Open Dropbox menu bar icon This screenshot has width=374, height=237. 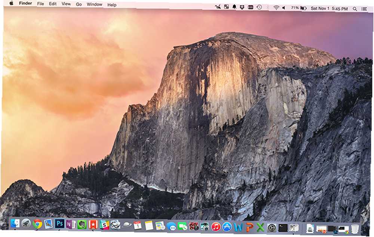tap(242, 7)
